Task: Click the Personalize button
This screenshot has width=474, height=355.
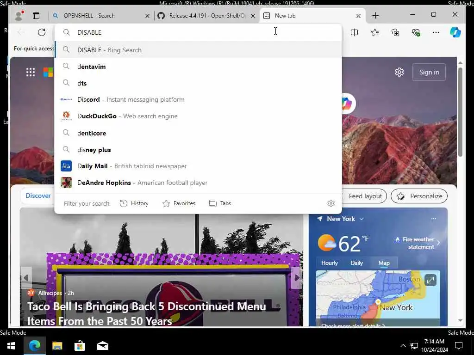Action: [419, 196]
